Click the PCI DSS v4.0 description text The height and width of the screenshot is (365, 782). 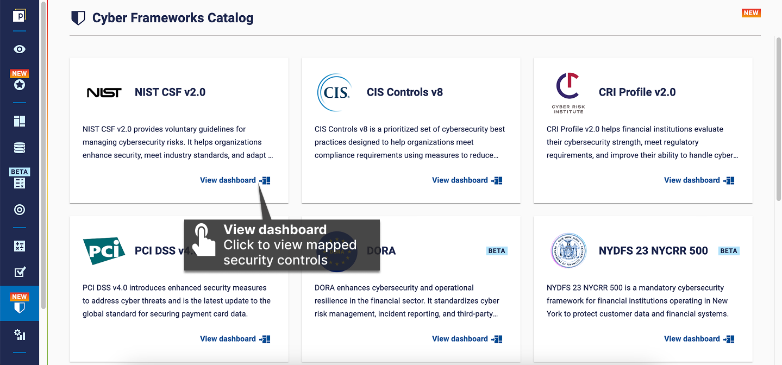pos(177,301)
